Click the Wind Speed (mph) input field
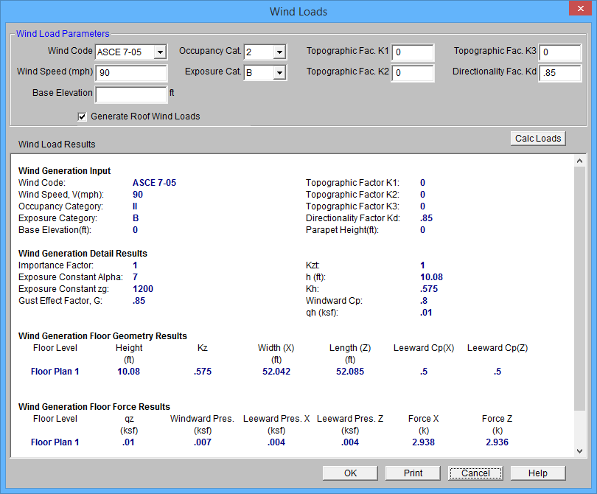 (x=131, y=73)
